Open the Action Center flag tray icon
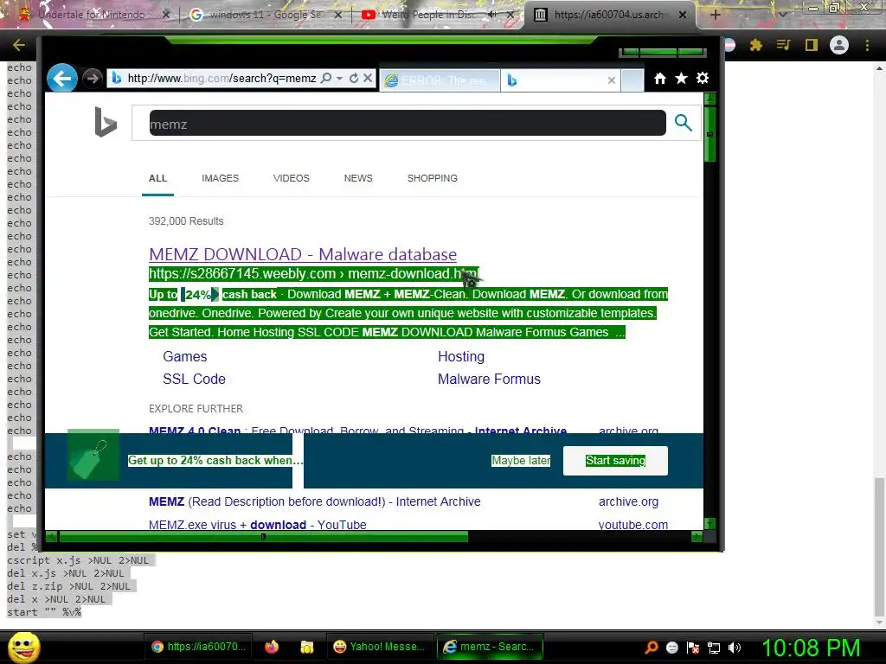This screenshot has height=664, width=886. click(693, 648)
